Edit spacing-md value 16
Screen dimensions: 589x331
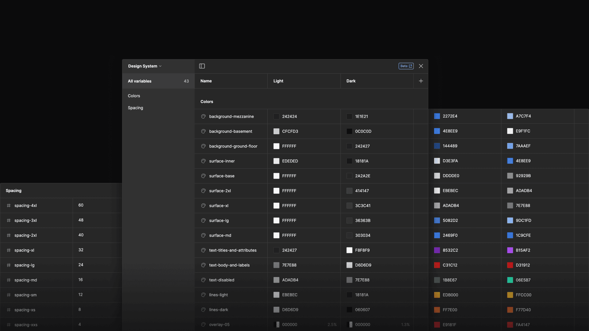[81, 280]
